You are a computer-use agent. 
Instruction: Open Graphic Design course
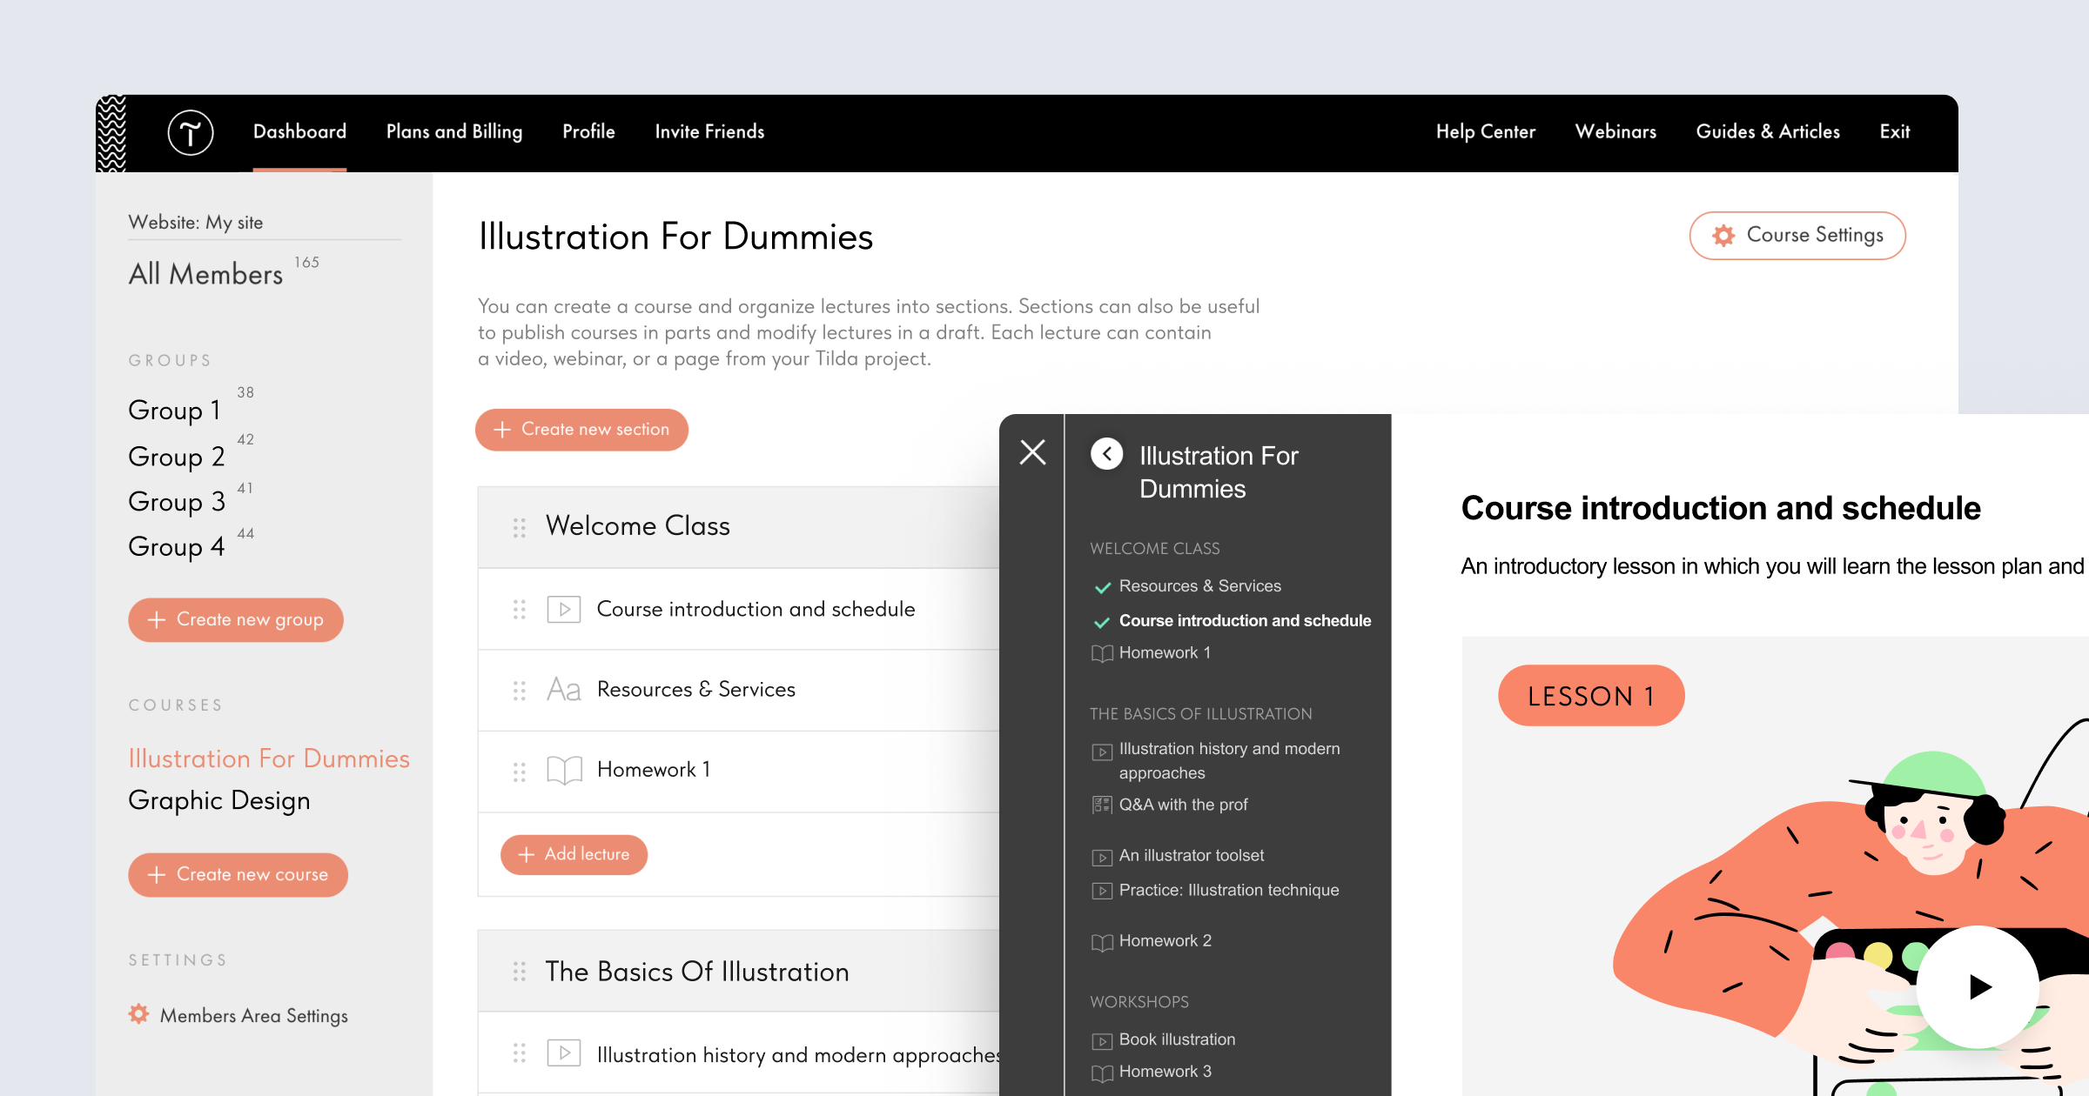[219, 799]
